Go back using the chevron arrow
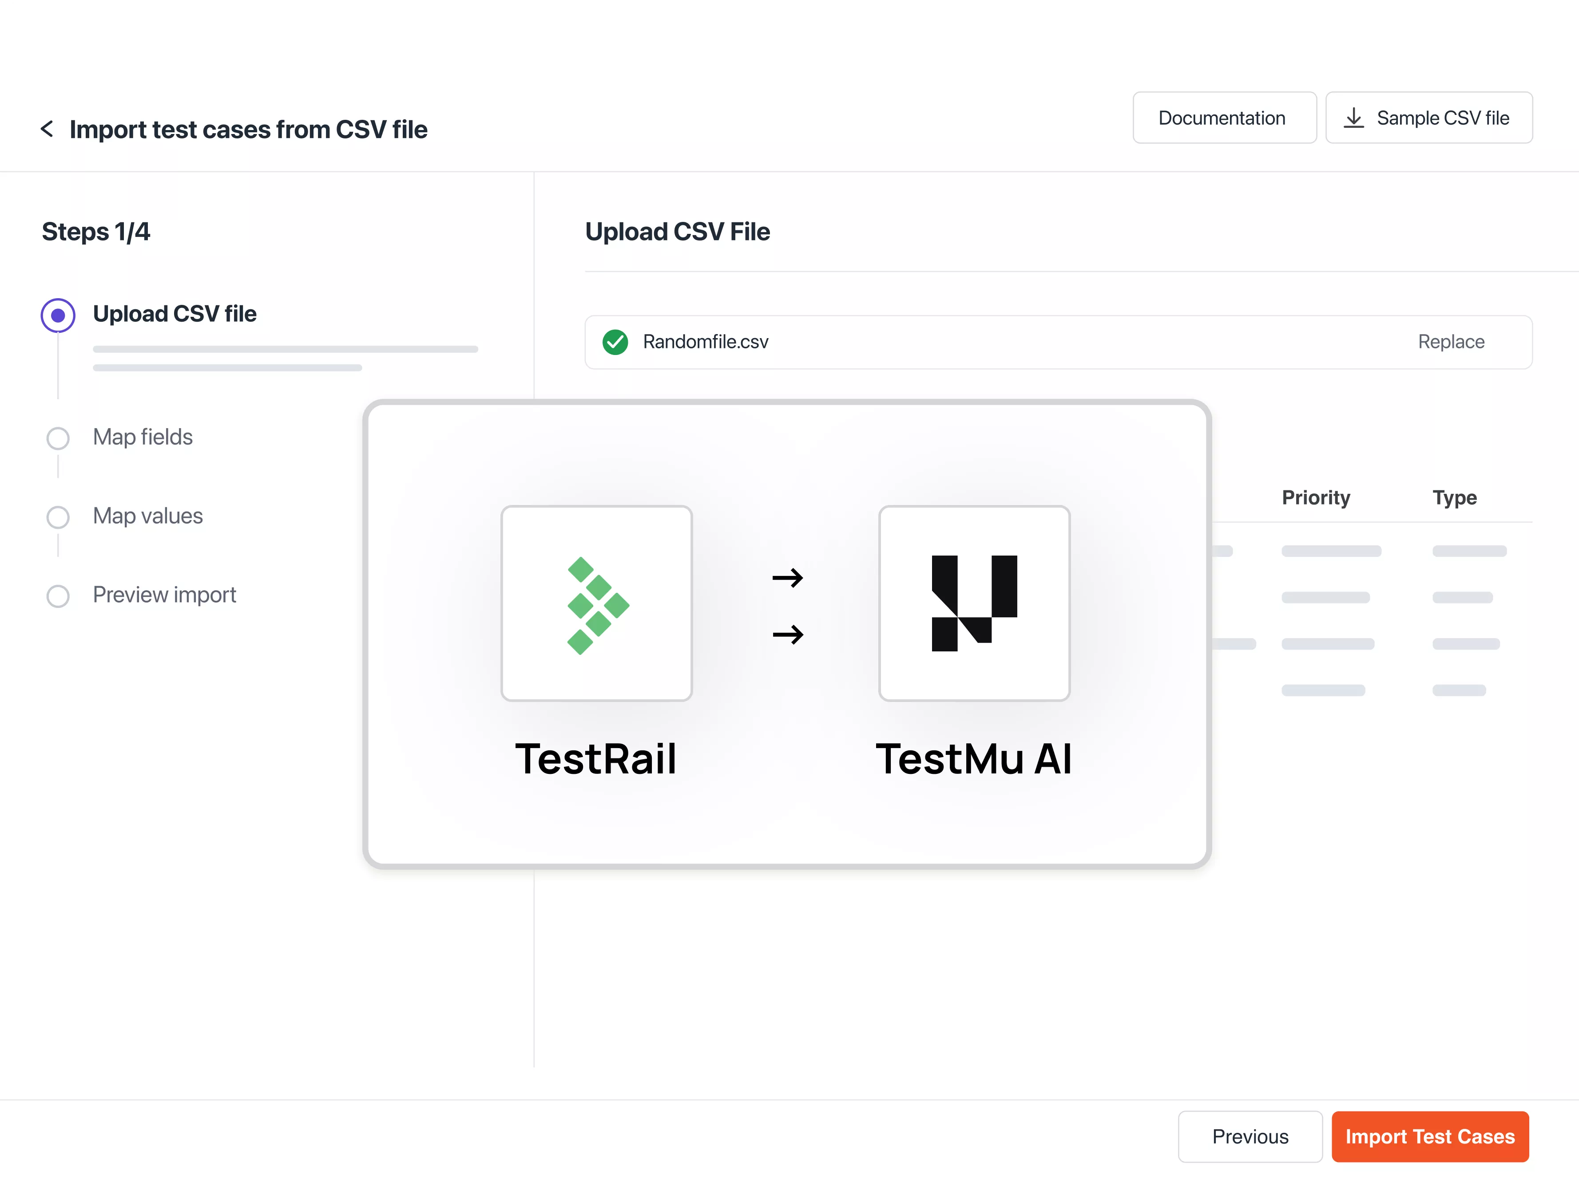Screen dimensions: 1579x1179 (x=47, y=129)
